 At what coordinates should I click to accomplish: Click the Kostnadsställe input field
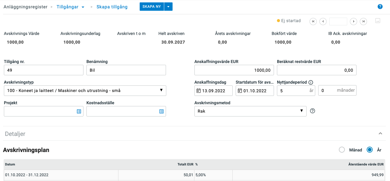pos(126,111)
